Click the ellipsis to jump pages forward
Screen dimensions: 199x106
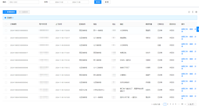pyautogui.click(x=179, y=104)
